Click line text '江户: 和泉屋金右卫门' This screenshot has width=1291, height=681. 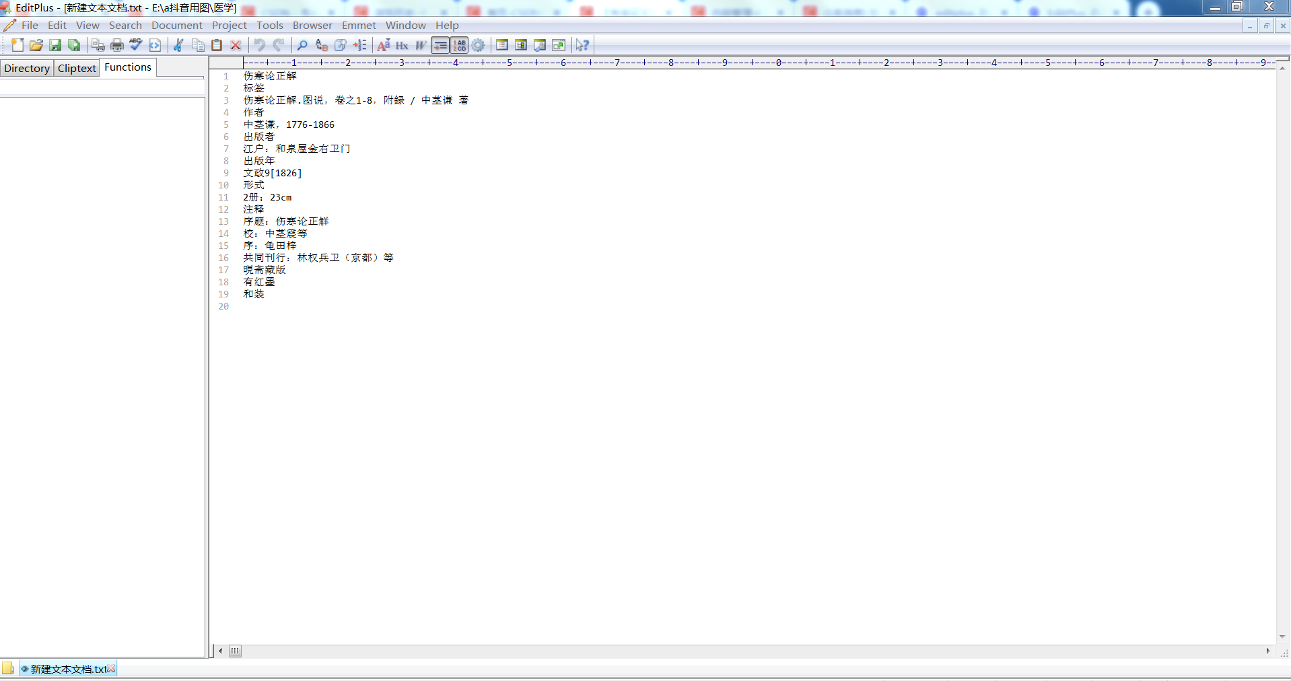297,149
